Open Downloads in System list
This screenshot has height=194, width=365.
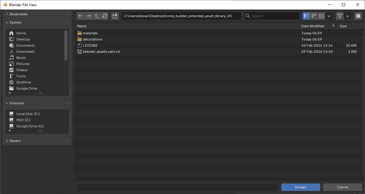pyautogui.click(x=25, y=52)
